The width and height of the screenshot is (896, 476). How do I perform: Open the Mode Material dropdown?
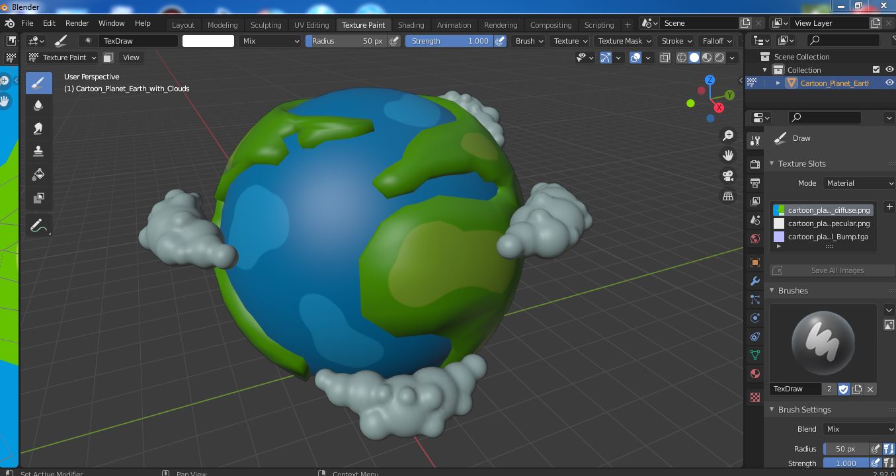click(x=859, y=183)
